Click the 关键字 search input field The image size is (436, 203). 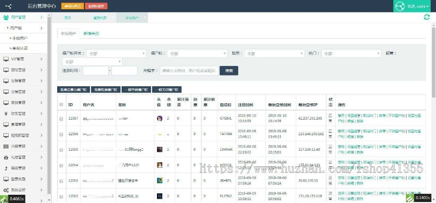[189, 71]
